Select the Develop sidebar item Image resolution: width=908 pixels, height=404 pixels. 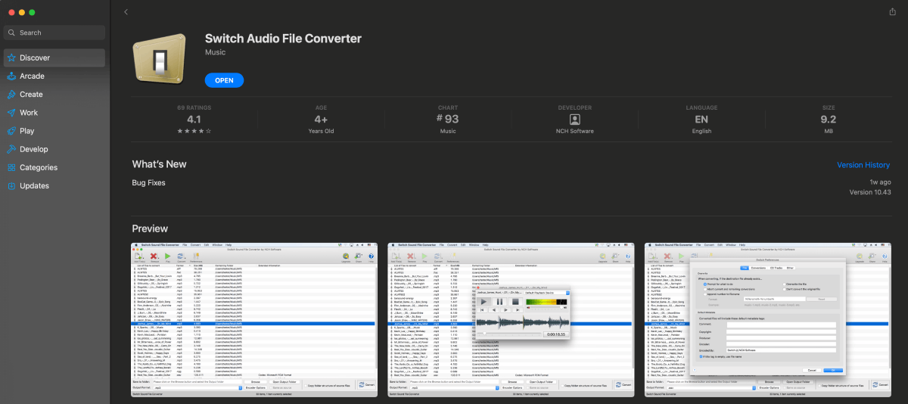pos(54,149)
